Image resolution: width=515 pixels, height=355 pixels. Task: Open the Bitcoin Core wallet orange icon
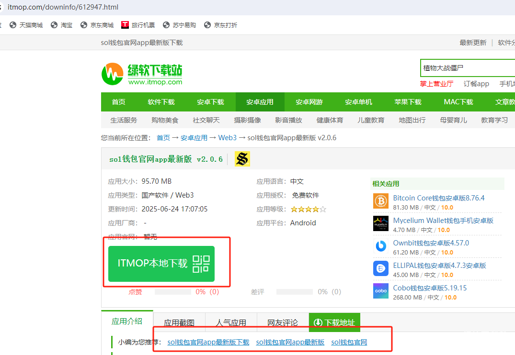(381, 201)
